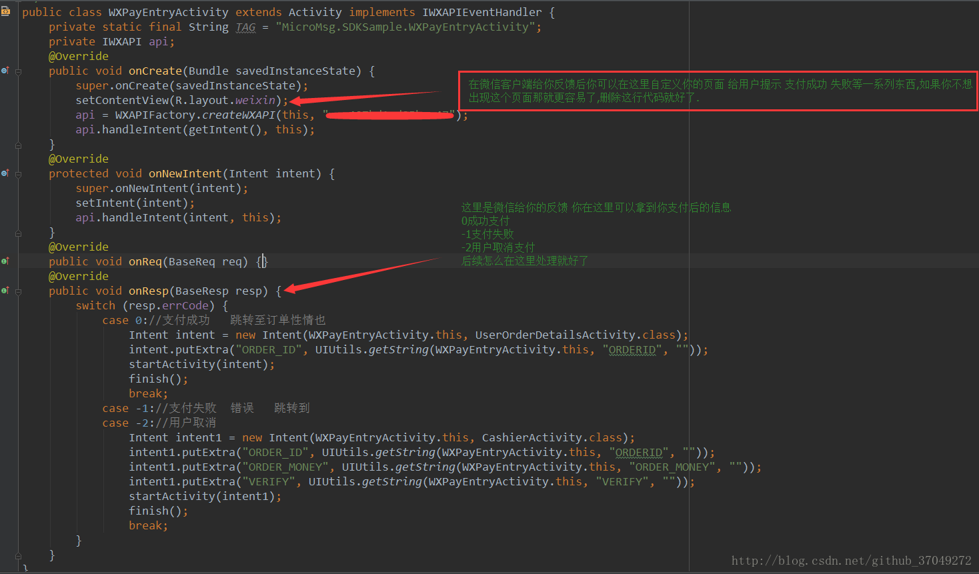Click super.onNewIntent(intent) call

pos(161,188)
